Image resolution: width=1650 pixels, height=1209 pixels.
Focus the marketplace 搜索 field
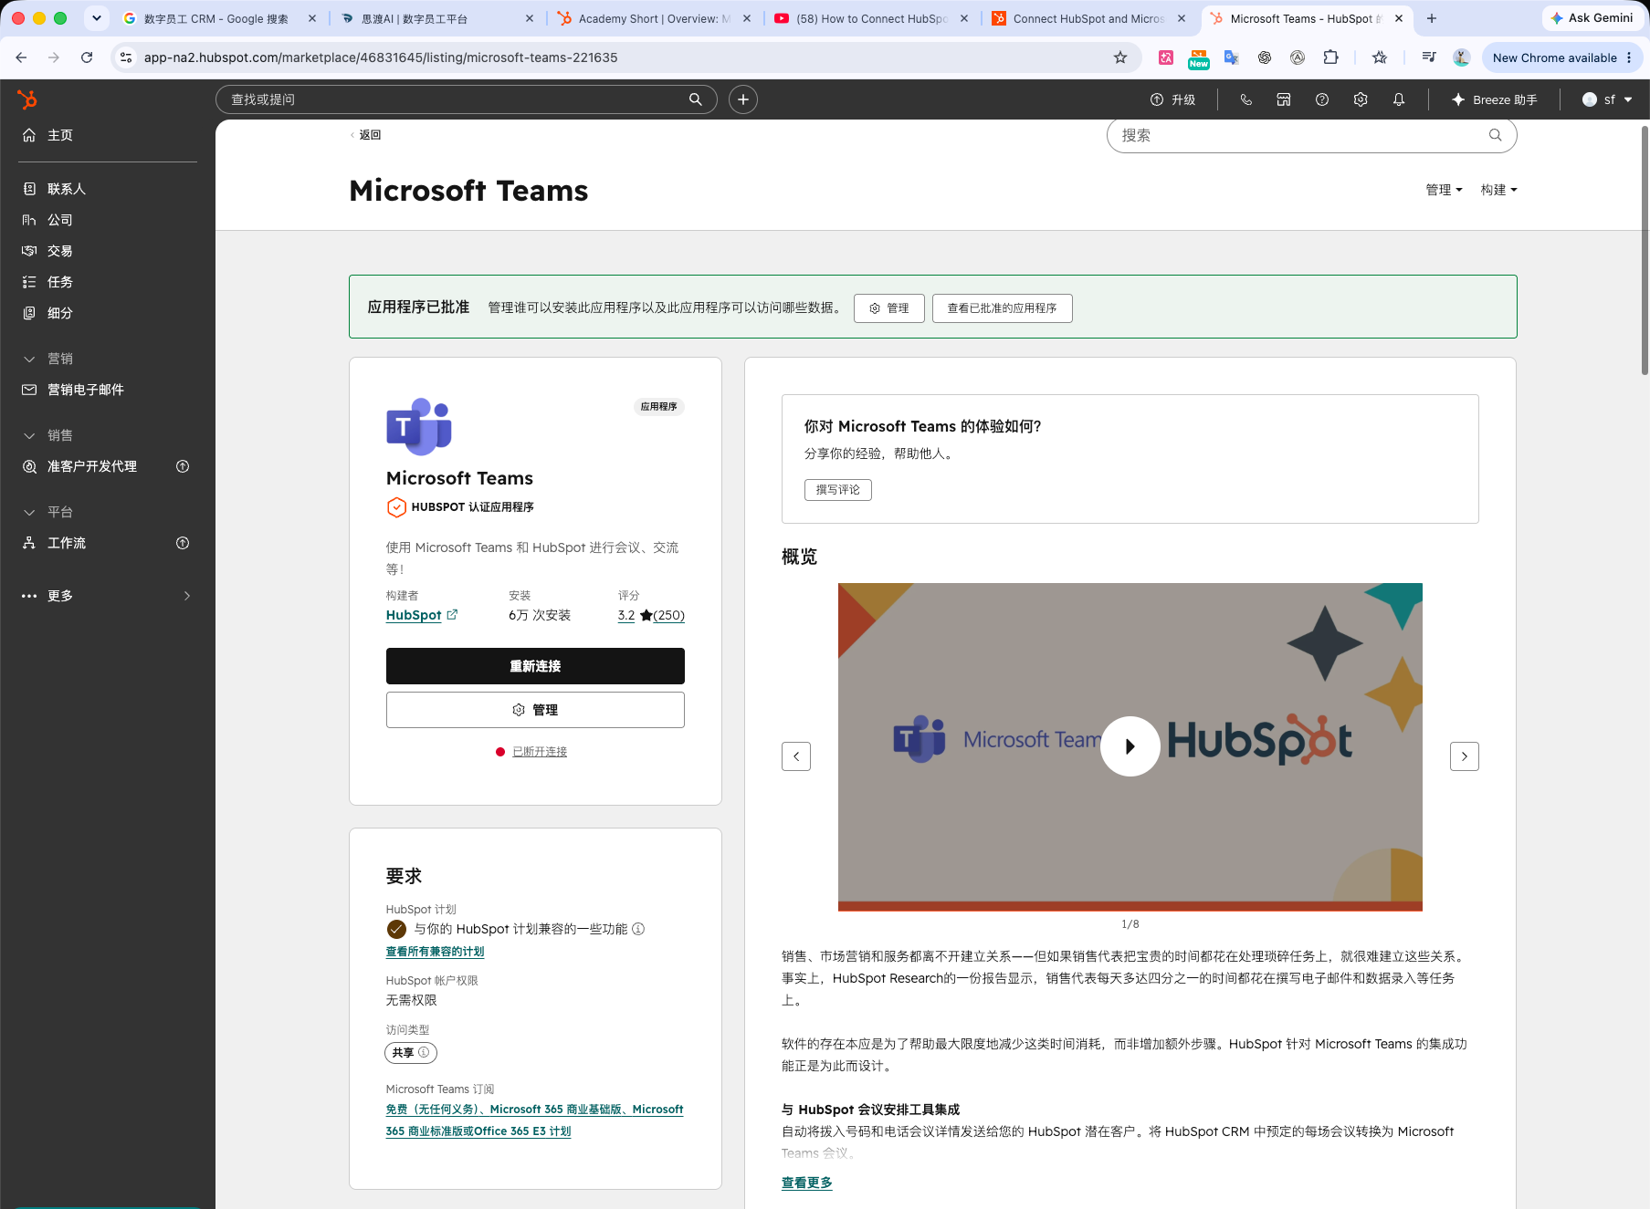(x=1311, y=135)
